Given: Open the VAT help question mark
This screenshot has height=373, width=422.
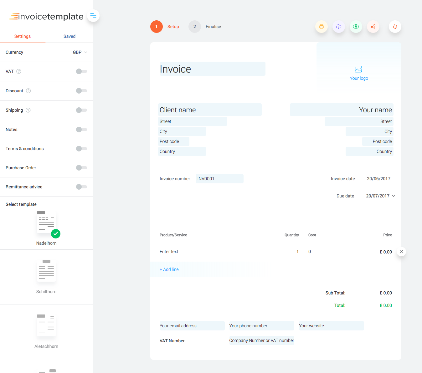Looking at the screenshot, I should pyautogui.click(x=19, y=71).
